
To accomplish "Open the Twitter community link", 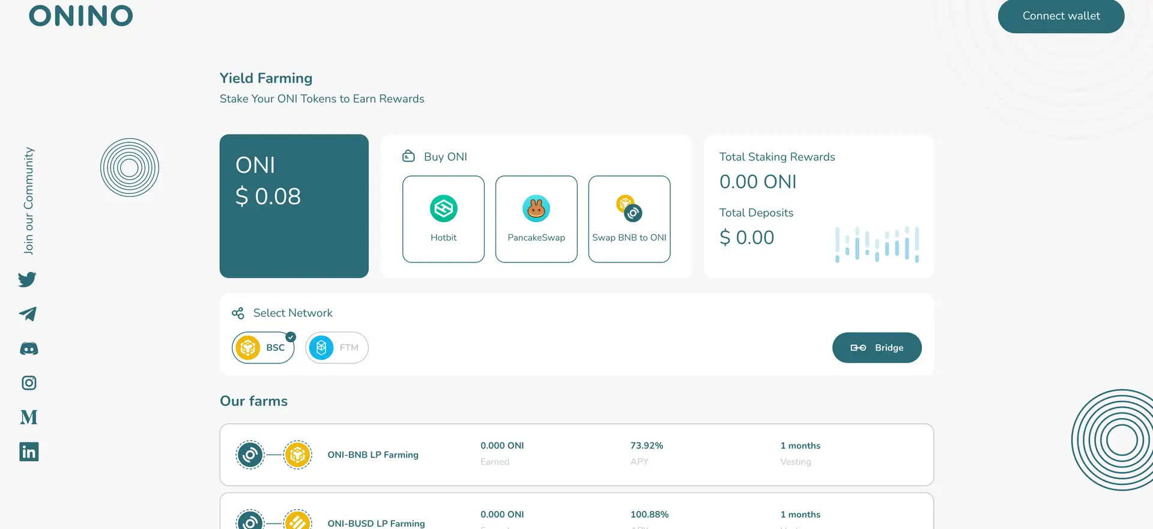I will coord(27,279).
